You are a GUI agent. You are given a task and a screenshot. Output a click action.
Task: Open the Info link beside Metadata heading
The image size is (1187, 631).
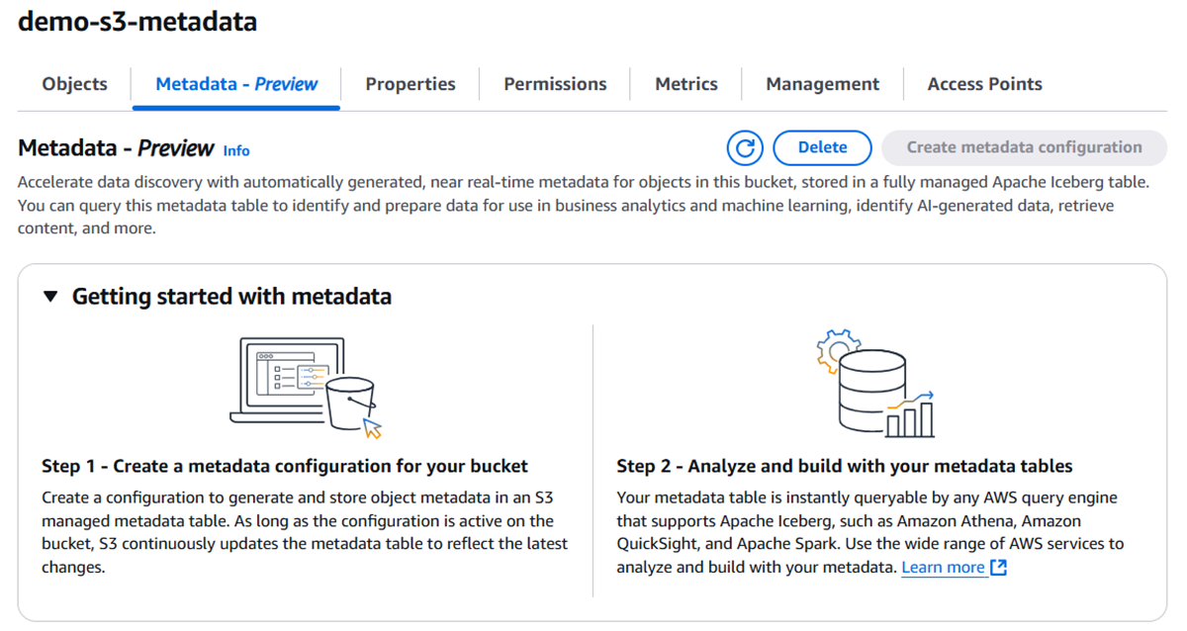236,151
